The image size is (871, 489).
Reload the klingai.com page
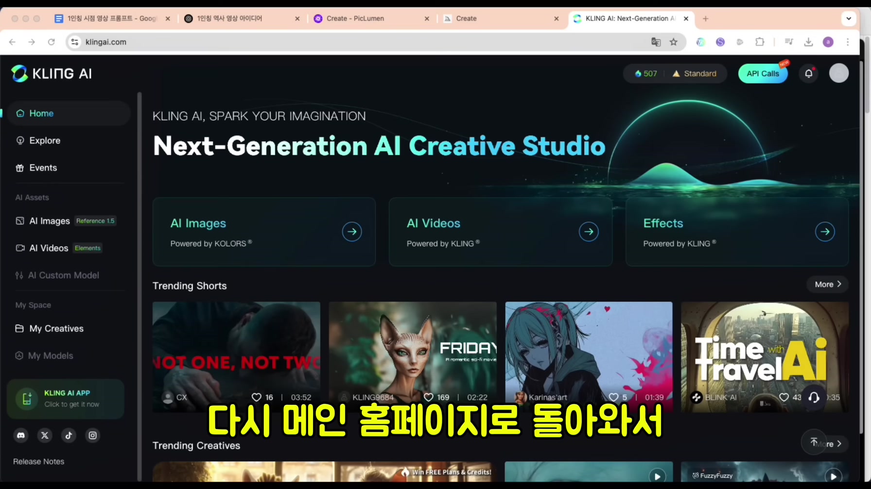(51, 42)
